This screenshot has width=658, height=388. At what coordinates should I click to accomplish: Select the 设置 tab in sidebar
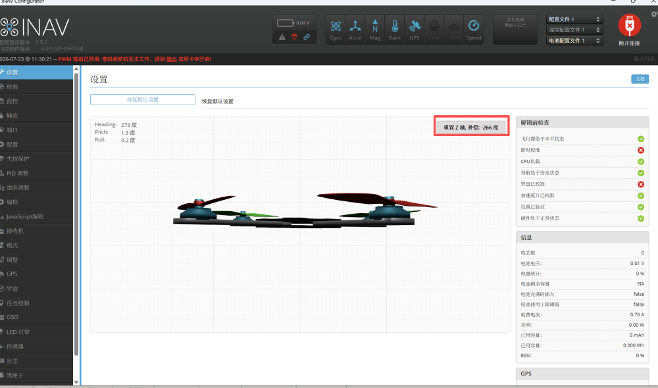pyautogui.click(x=36, y=72)
